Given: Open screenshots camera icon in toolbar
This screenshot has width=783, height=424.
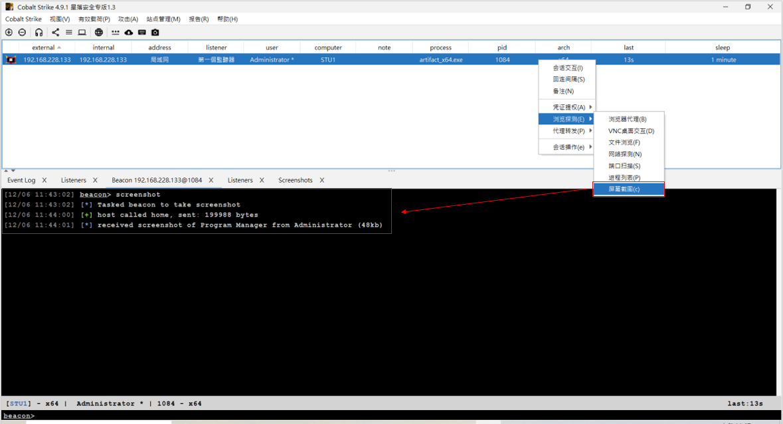Looking at the screenshot, I should [x=155, y=33].
